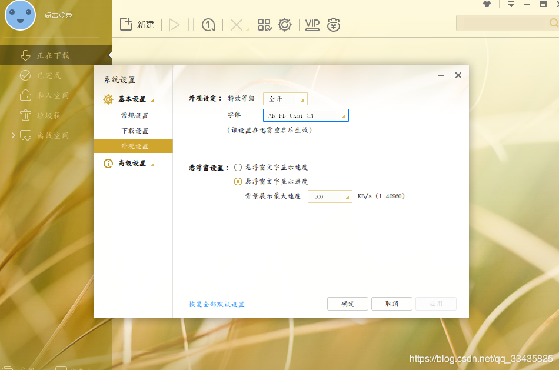This screenshot has width=559, height=370.
Task: Click the search input field
Action: coord(503,23)
